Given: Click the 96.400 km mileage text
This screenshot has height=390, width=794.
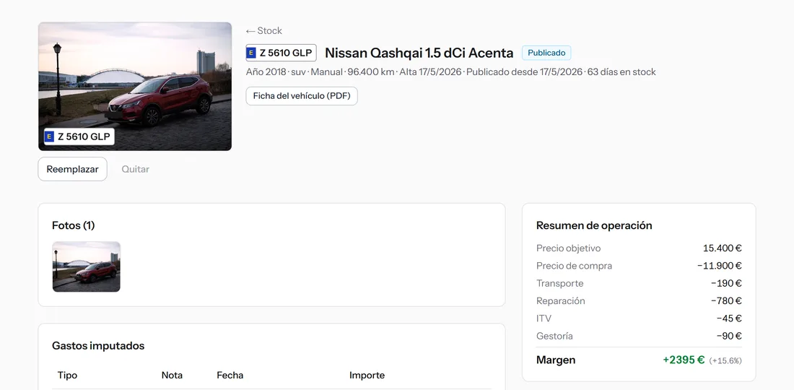Looking at the screenshot, I should (371, 72).
